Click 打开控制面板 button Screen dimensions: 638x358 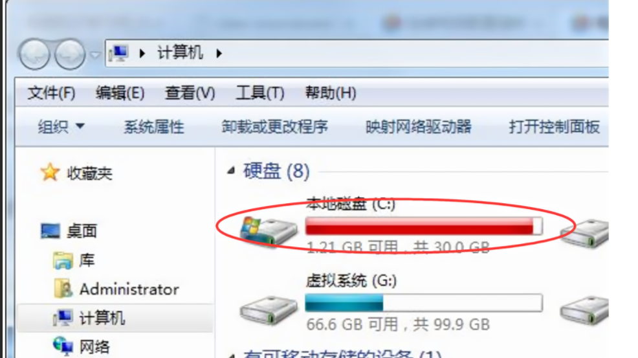(x=554, y=127)
